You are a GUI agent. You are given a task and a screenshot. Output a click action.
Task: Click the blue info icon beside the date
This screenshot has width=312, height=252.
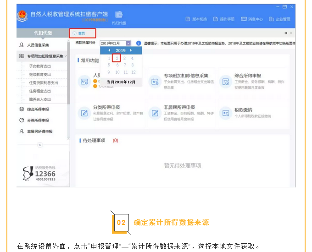[x=139, y=43]
